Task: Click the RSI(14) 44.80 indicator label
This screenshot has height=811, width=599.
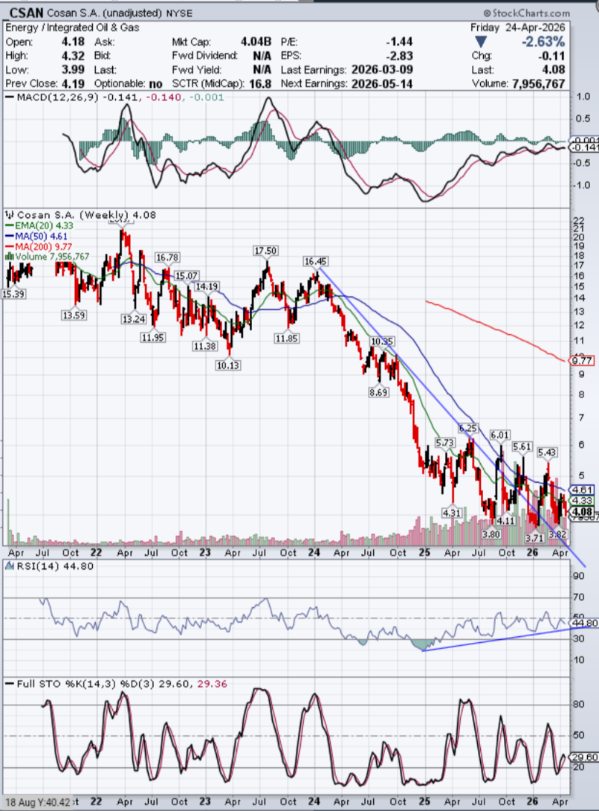Action: point(55,566)
